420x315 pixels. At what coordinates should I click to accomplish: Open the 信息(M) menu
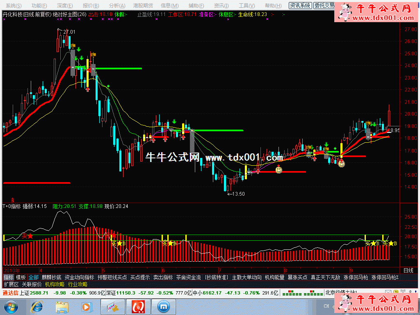pos(169,6)
